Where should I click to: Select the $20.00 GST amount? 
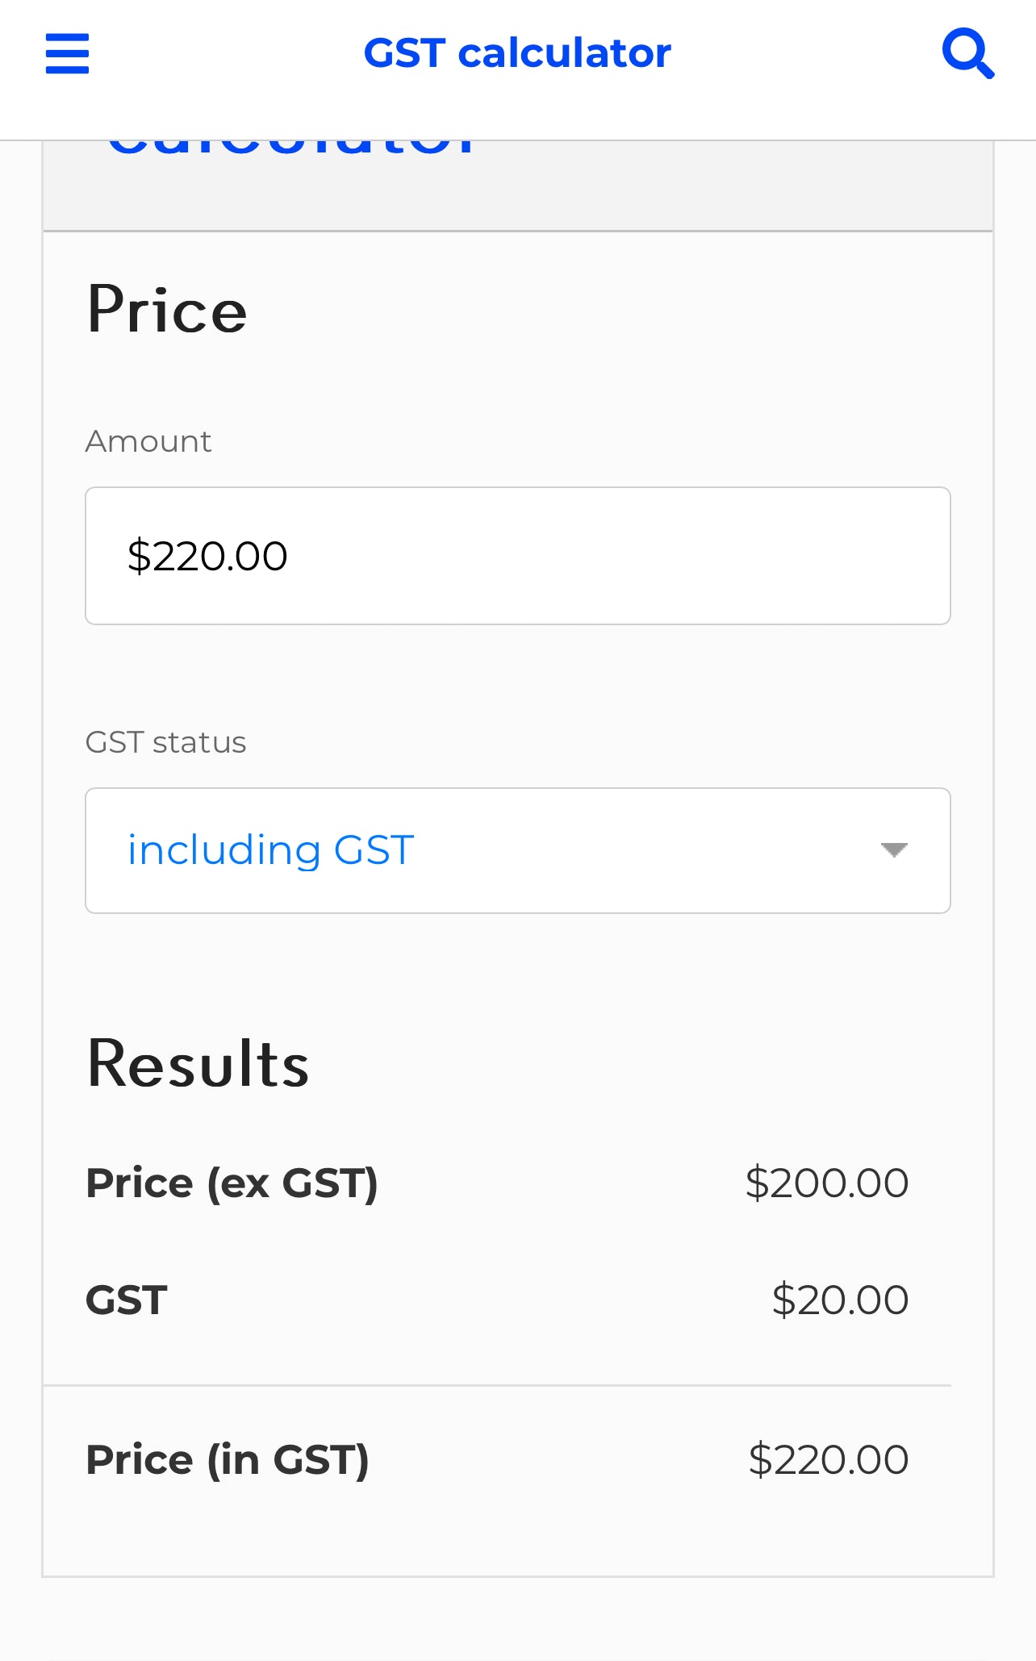[x=840, y=1300]
